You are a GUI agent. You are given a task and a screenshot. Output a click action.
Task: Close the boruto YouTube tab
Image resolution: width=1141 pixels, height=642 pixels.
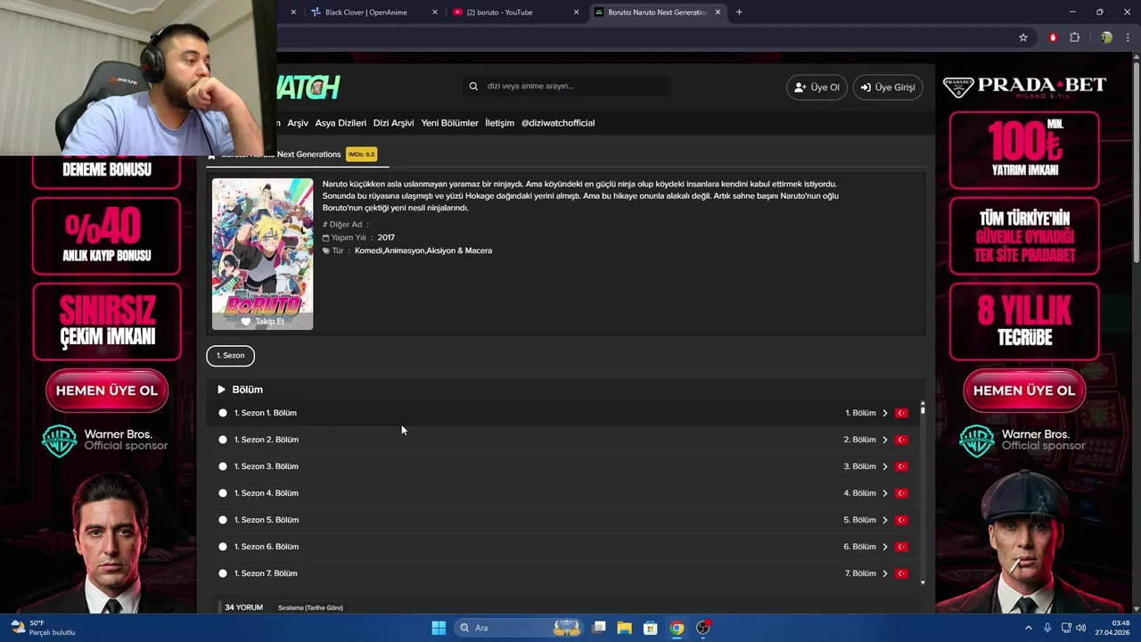(576, 12)
